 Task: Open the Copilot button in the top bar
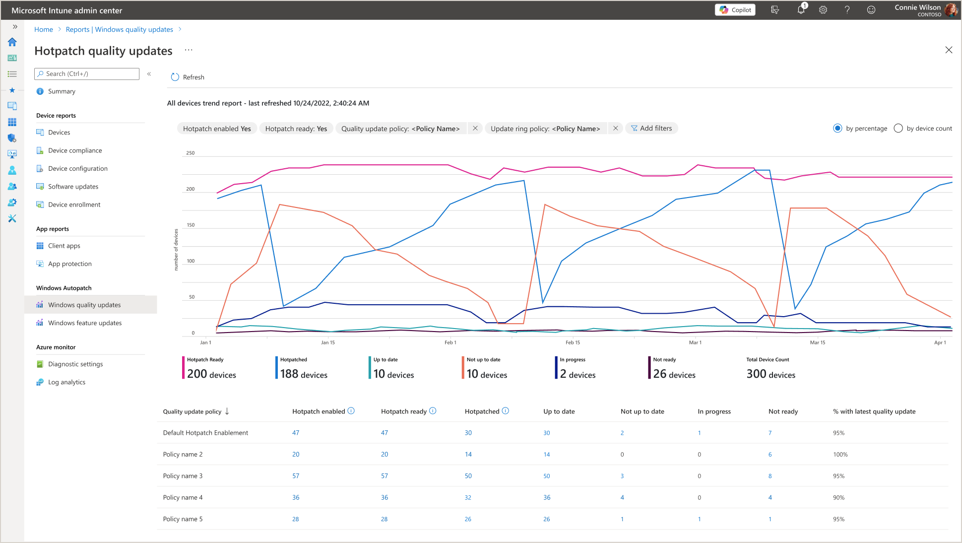pyautogui.click(x=735, y=9)
